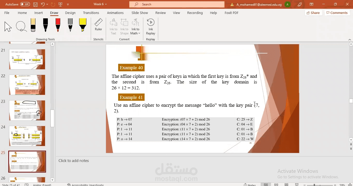Screen dimensions: 353x186
Task: Open the Undo history dropdown arrow
Action: [47, 4]
